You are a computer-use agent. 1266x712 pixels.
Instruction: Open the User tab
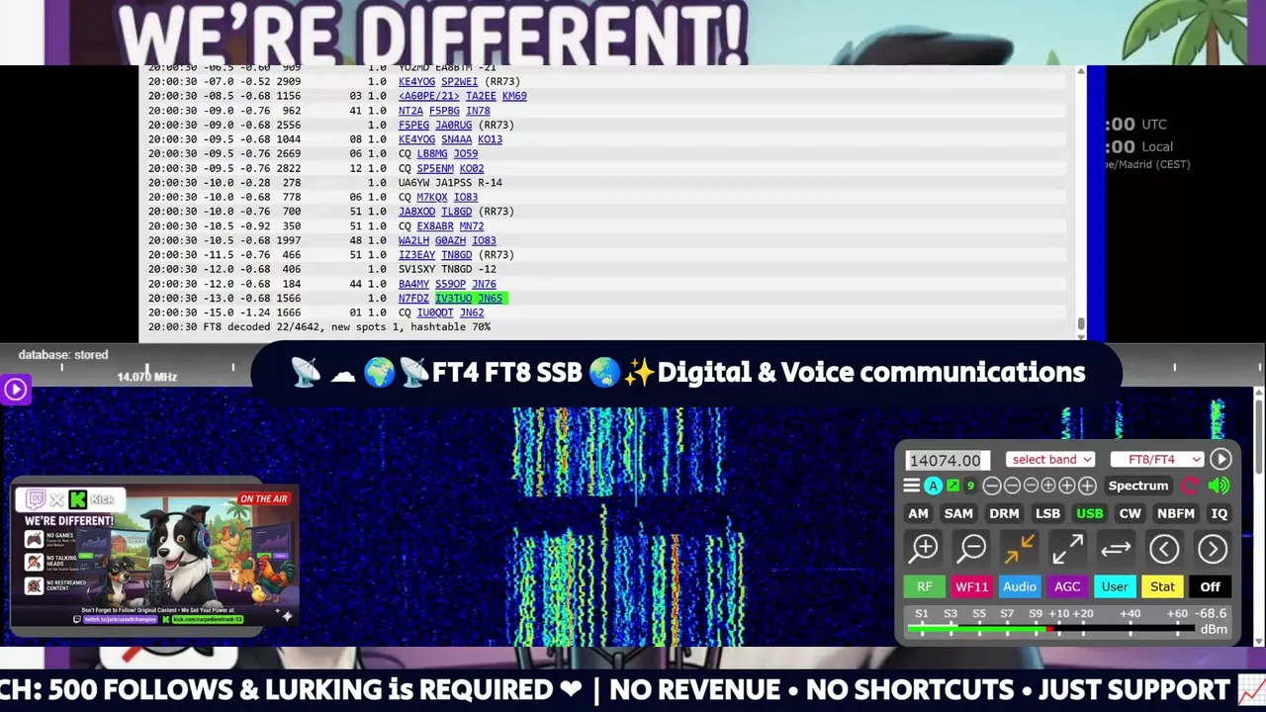[x=1115, y=586]
